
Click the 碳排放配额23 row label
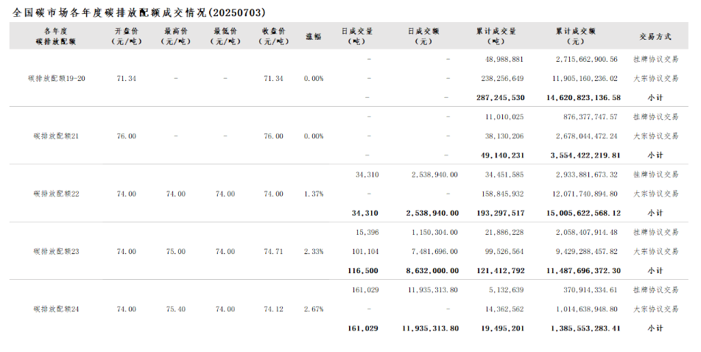[56, 252]
